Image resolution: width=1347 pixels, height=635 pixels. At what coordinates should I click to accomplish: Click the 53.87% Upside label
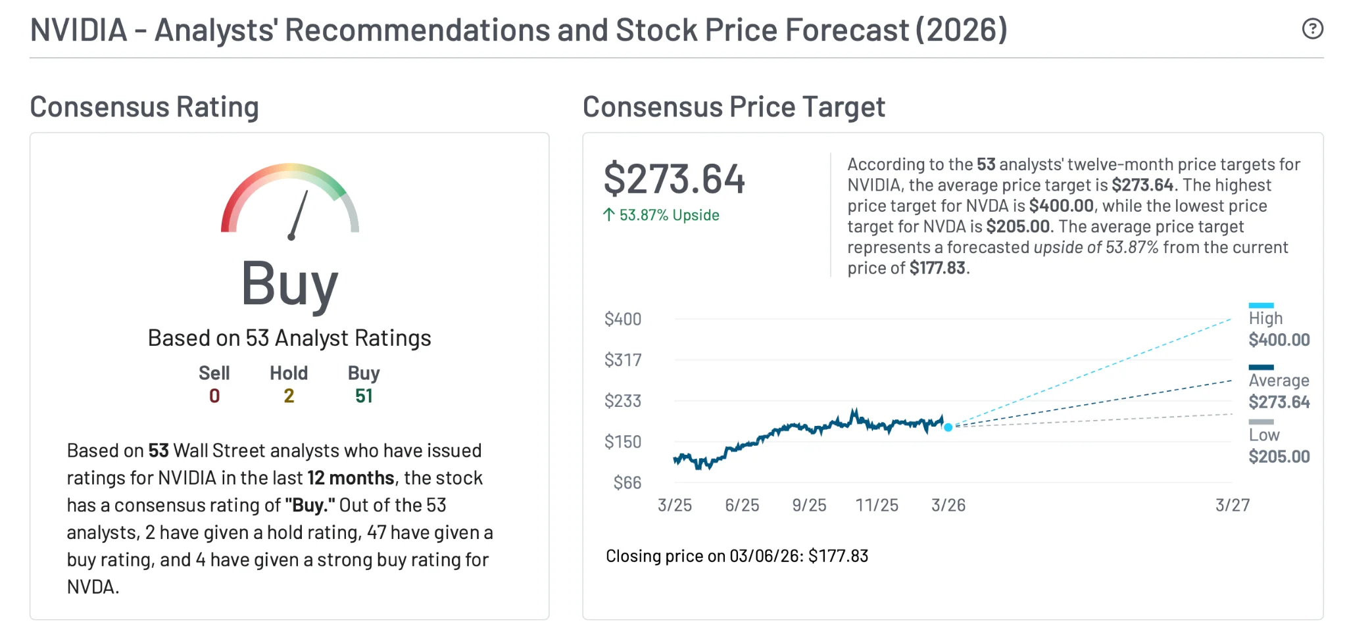(x=669, y=215)
